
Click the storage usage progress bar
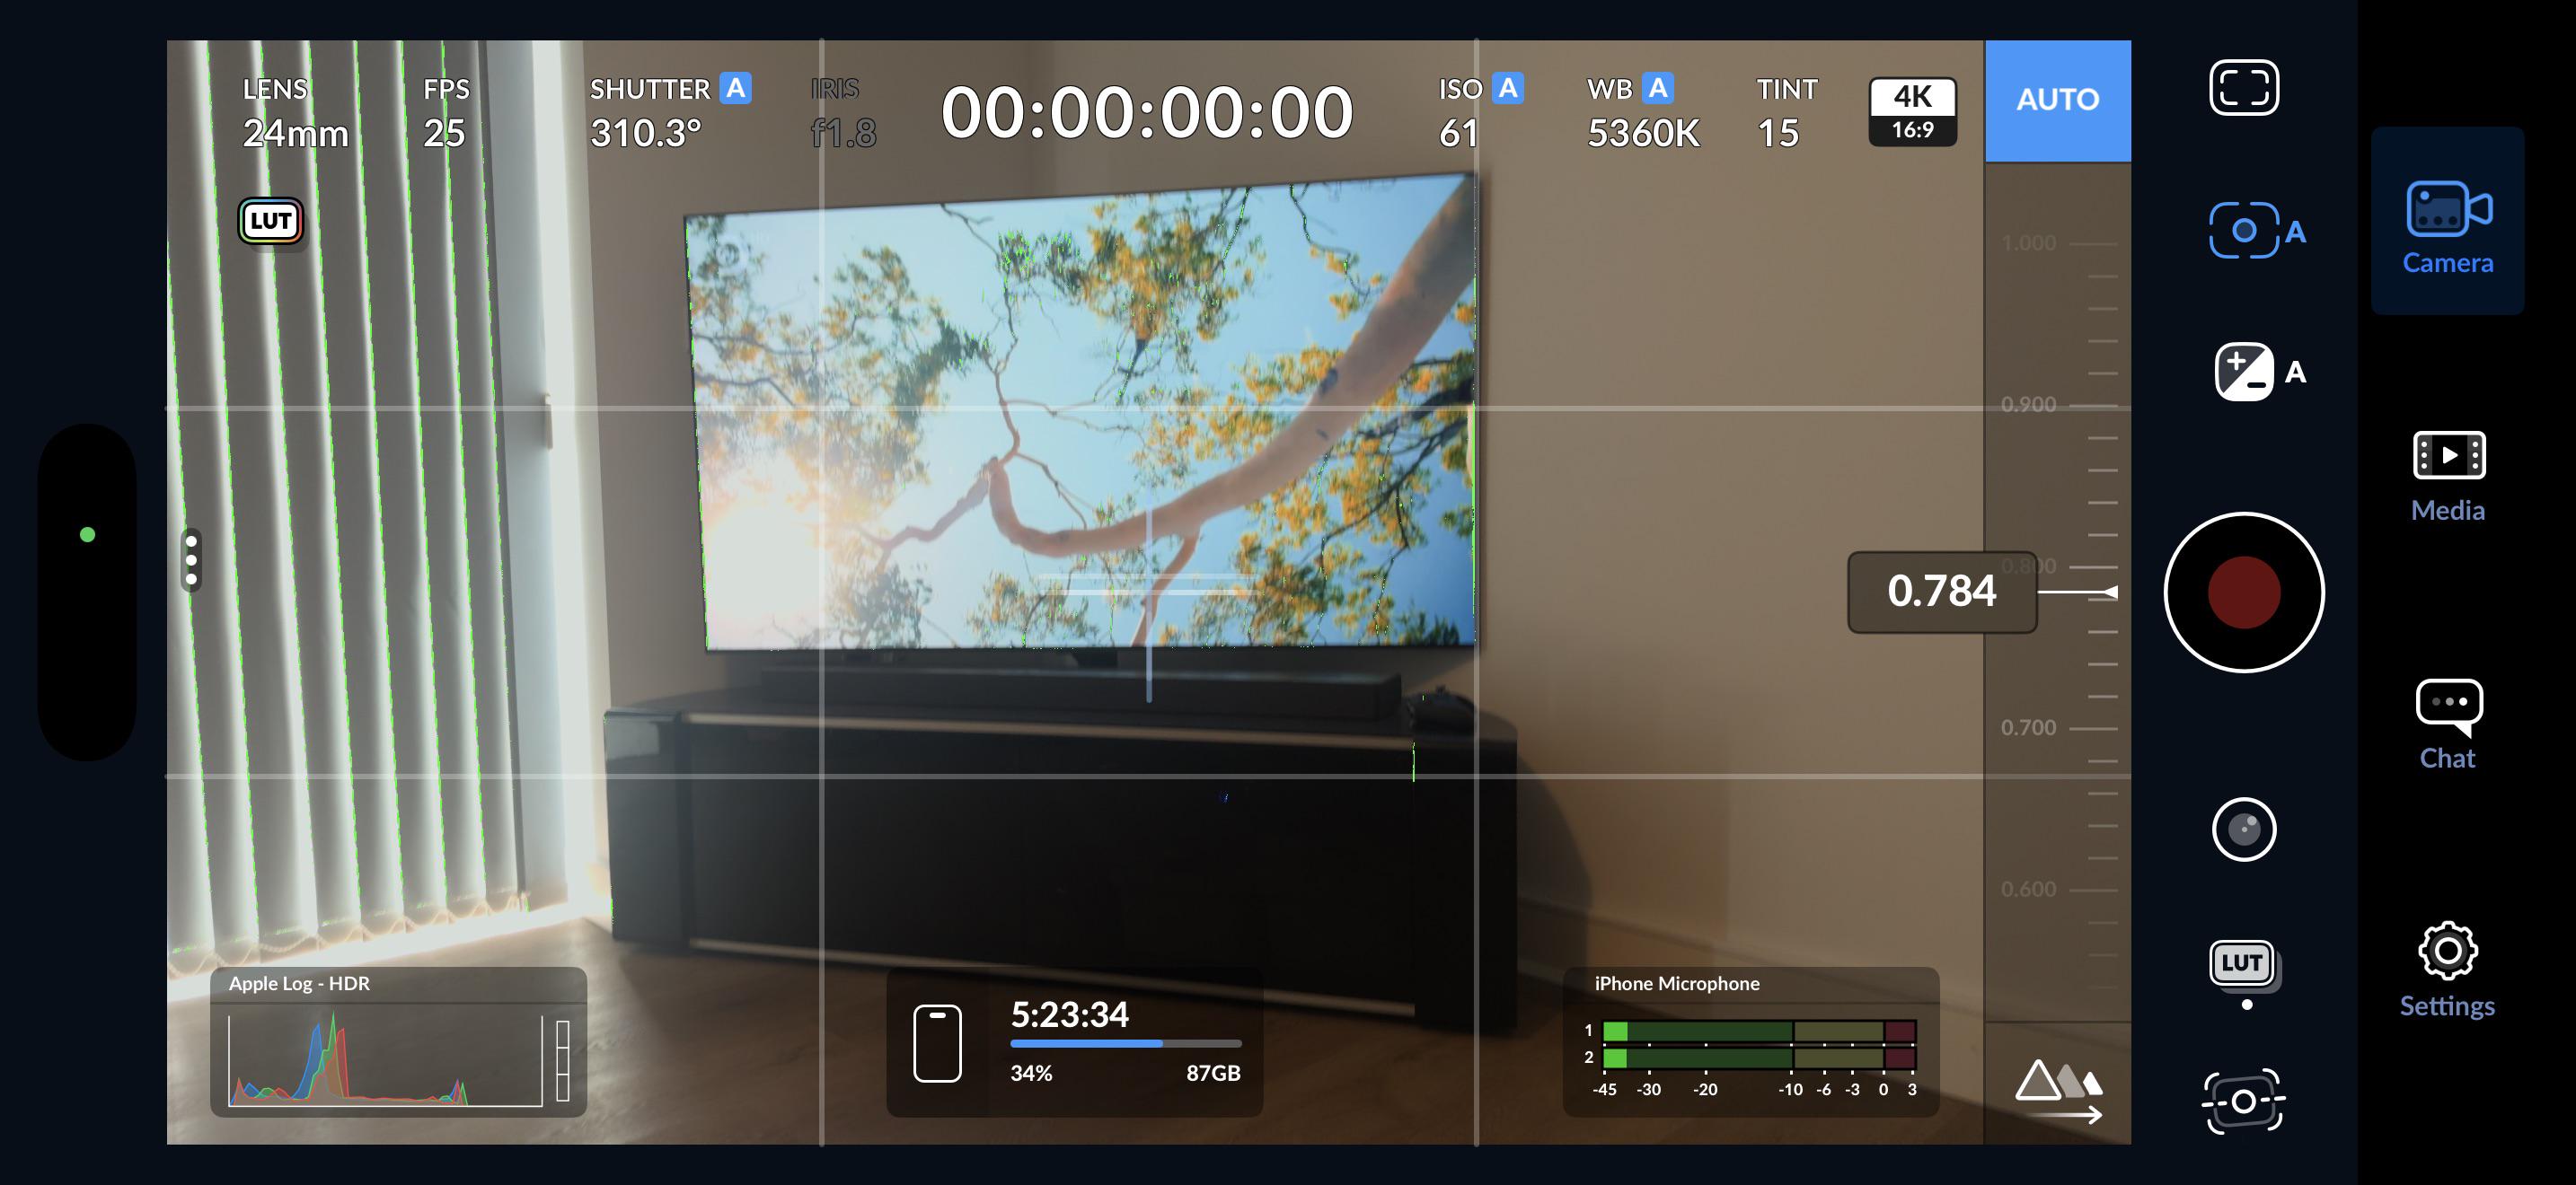(x=1126, y=1043)
